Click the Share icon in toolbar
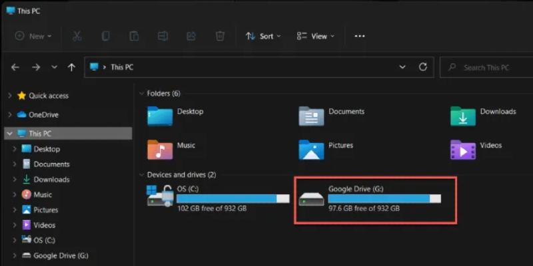 pos(191,36)
